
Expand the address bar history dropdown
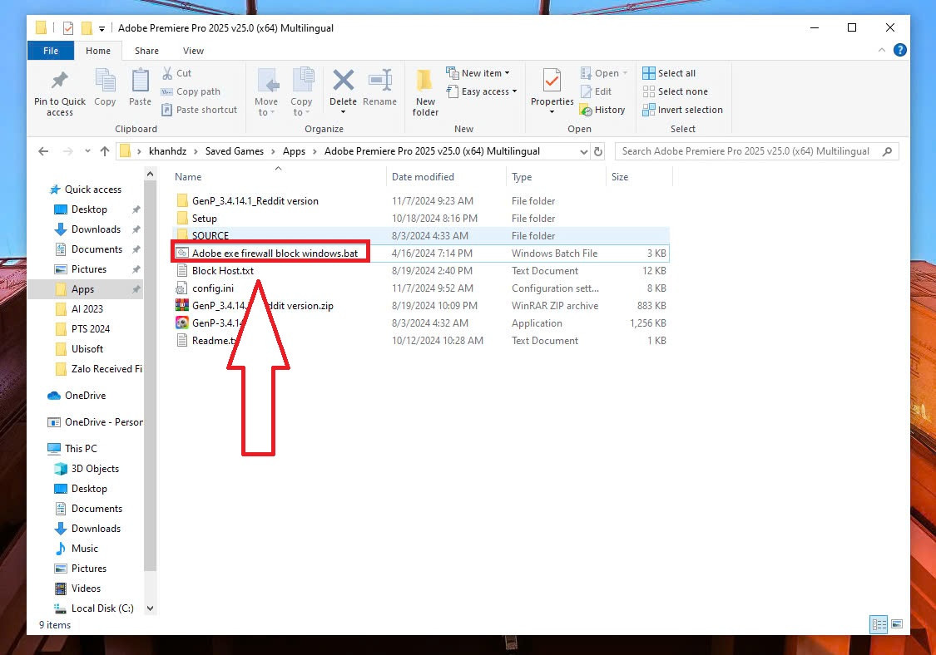583,151
